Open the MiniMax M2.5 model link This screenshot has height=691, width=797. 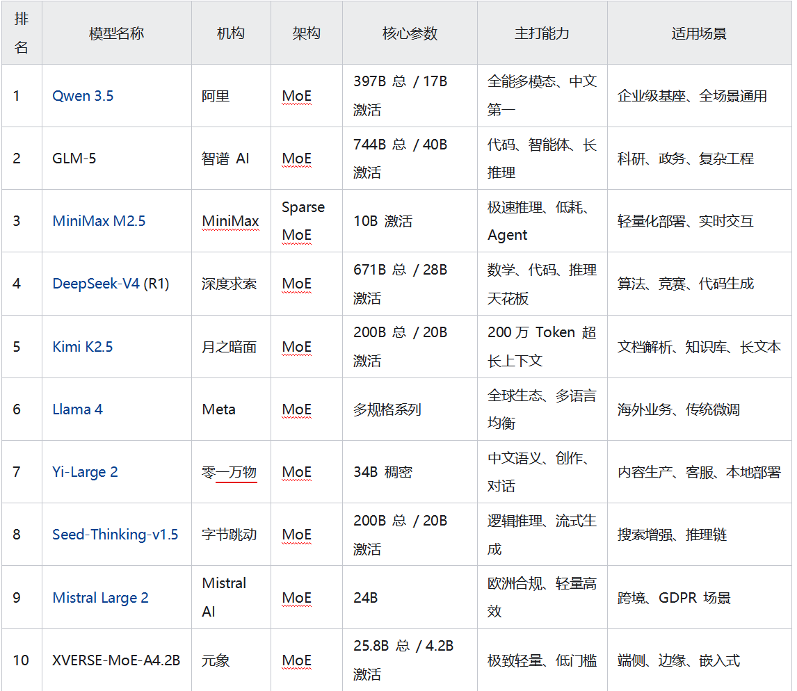[99, 221]
